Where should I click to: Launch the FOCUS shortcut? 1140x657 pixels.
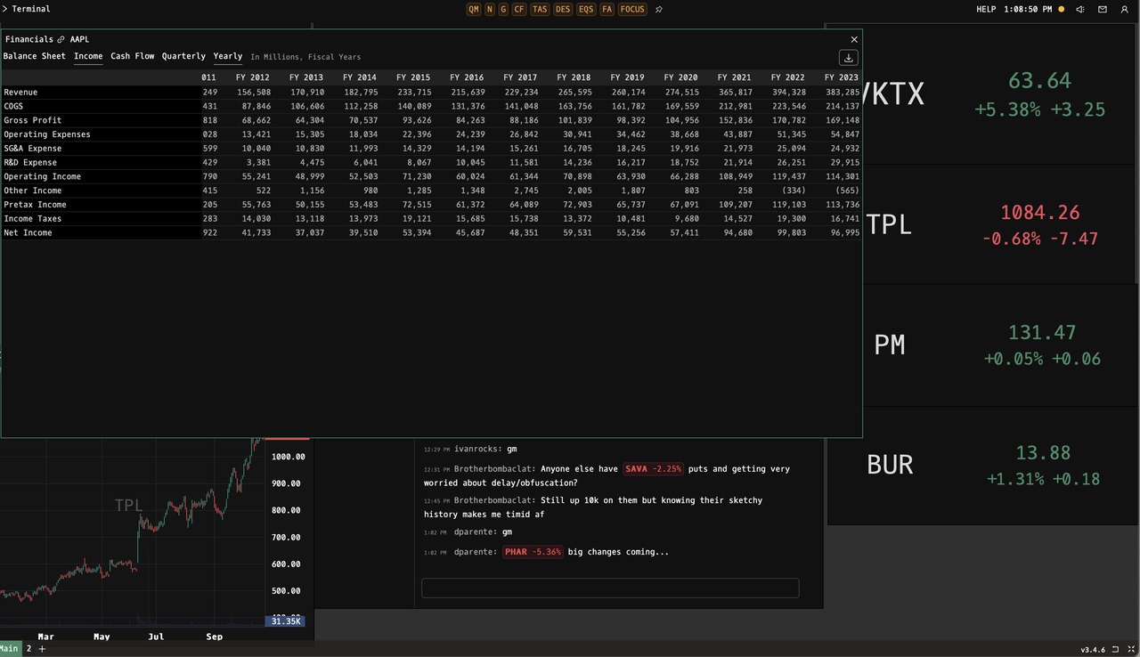click(632, 9)
